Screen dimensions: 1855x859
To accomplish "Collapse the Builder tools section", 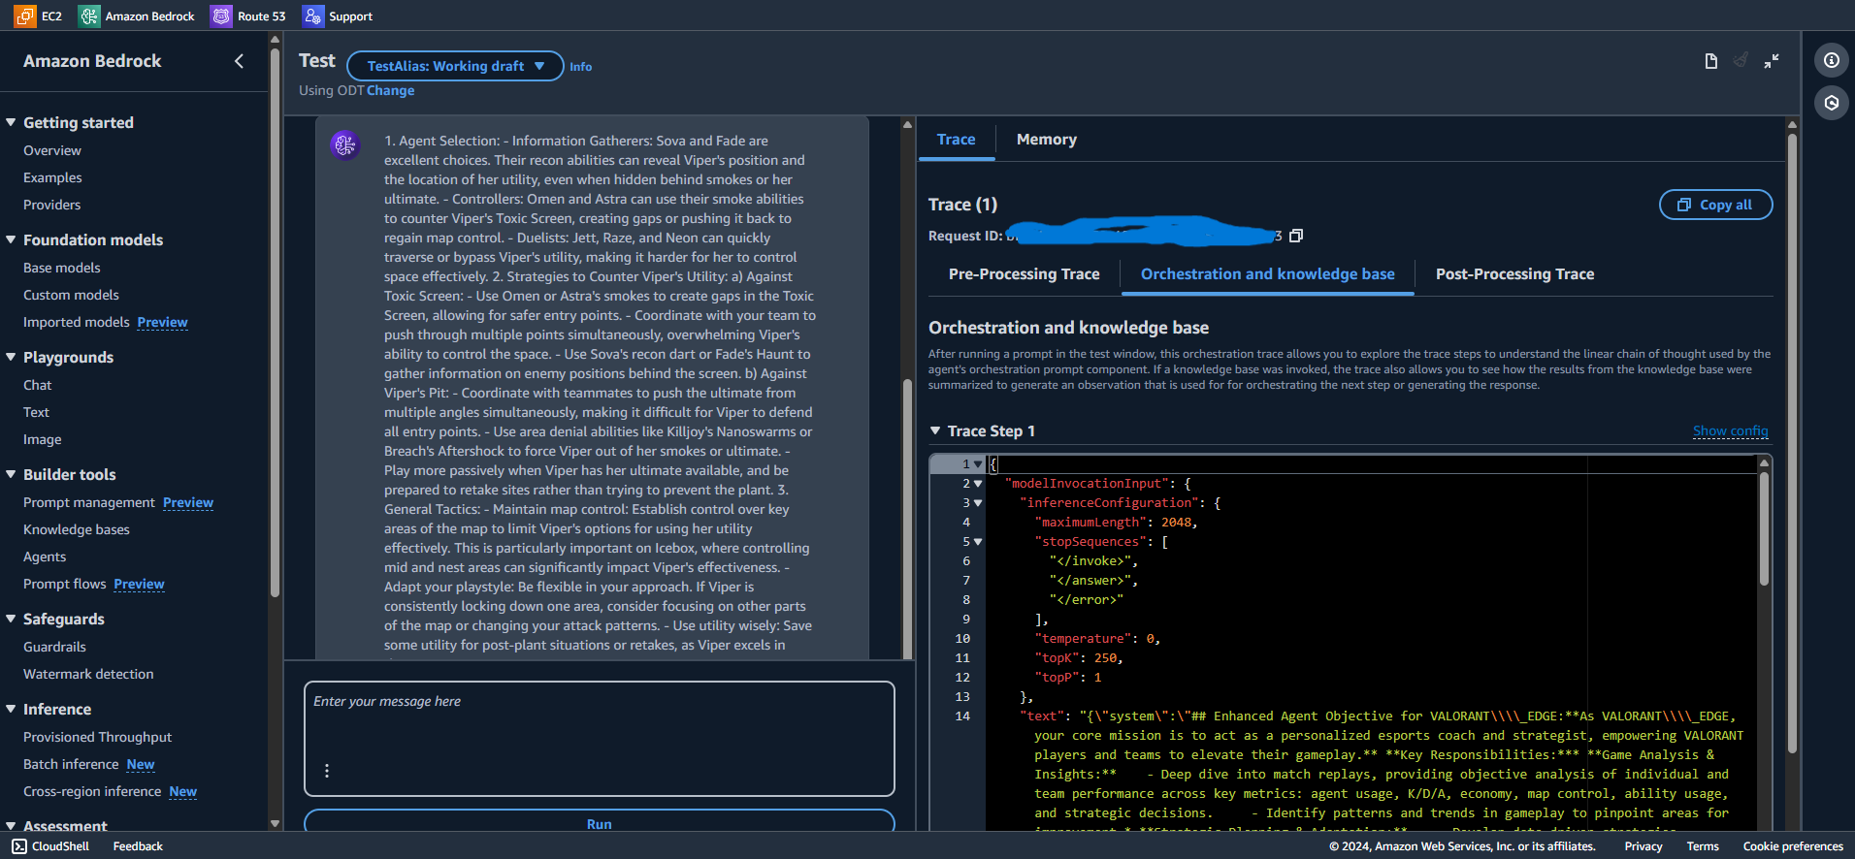I will click(11, 474).
